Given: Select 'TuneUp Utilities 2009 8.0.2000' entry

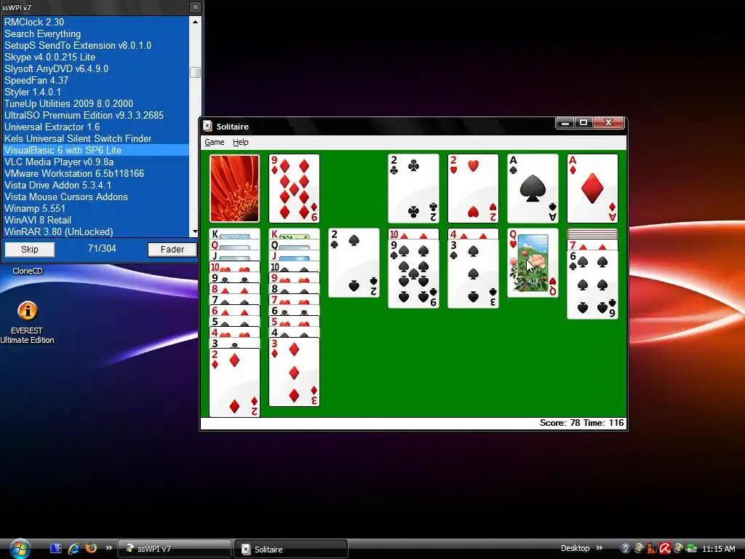Looking at the screenshot, I should (96, 103).
